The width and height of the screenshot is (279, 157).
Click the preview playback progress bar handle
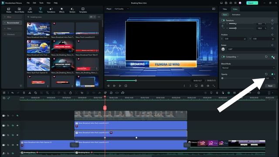click(x=136, y=81)
